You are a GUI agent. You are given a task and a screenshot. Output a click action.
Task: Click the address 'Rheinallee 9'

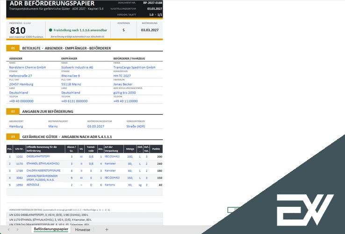click(71, 76)
